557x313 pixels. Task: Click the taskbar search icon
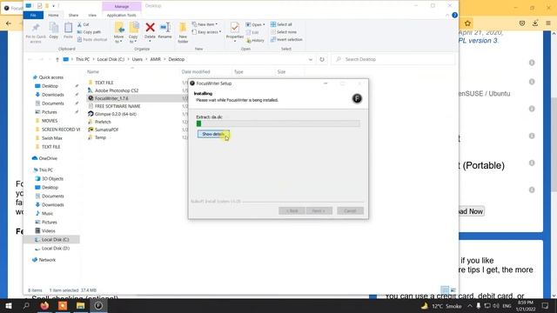(26, 305)
